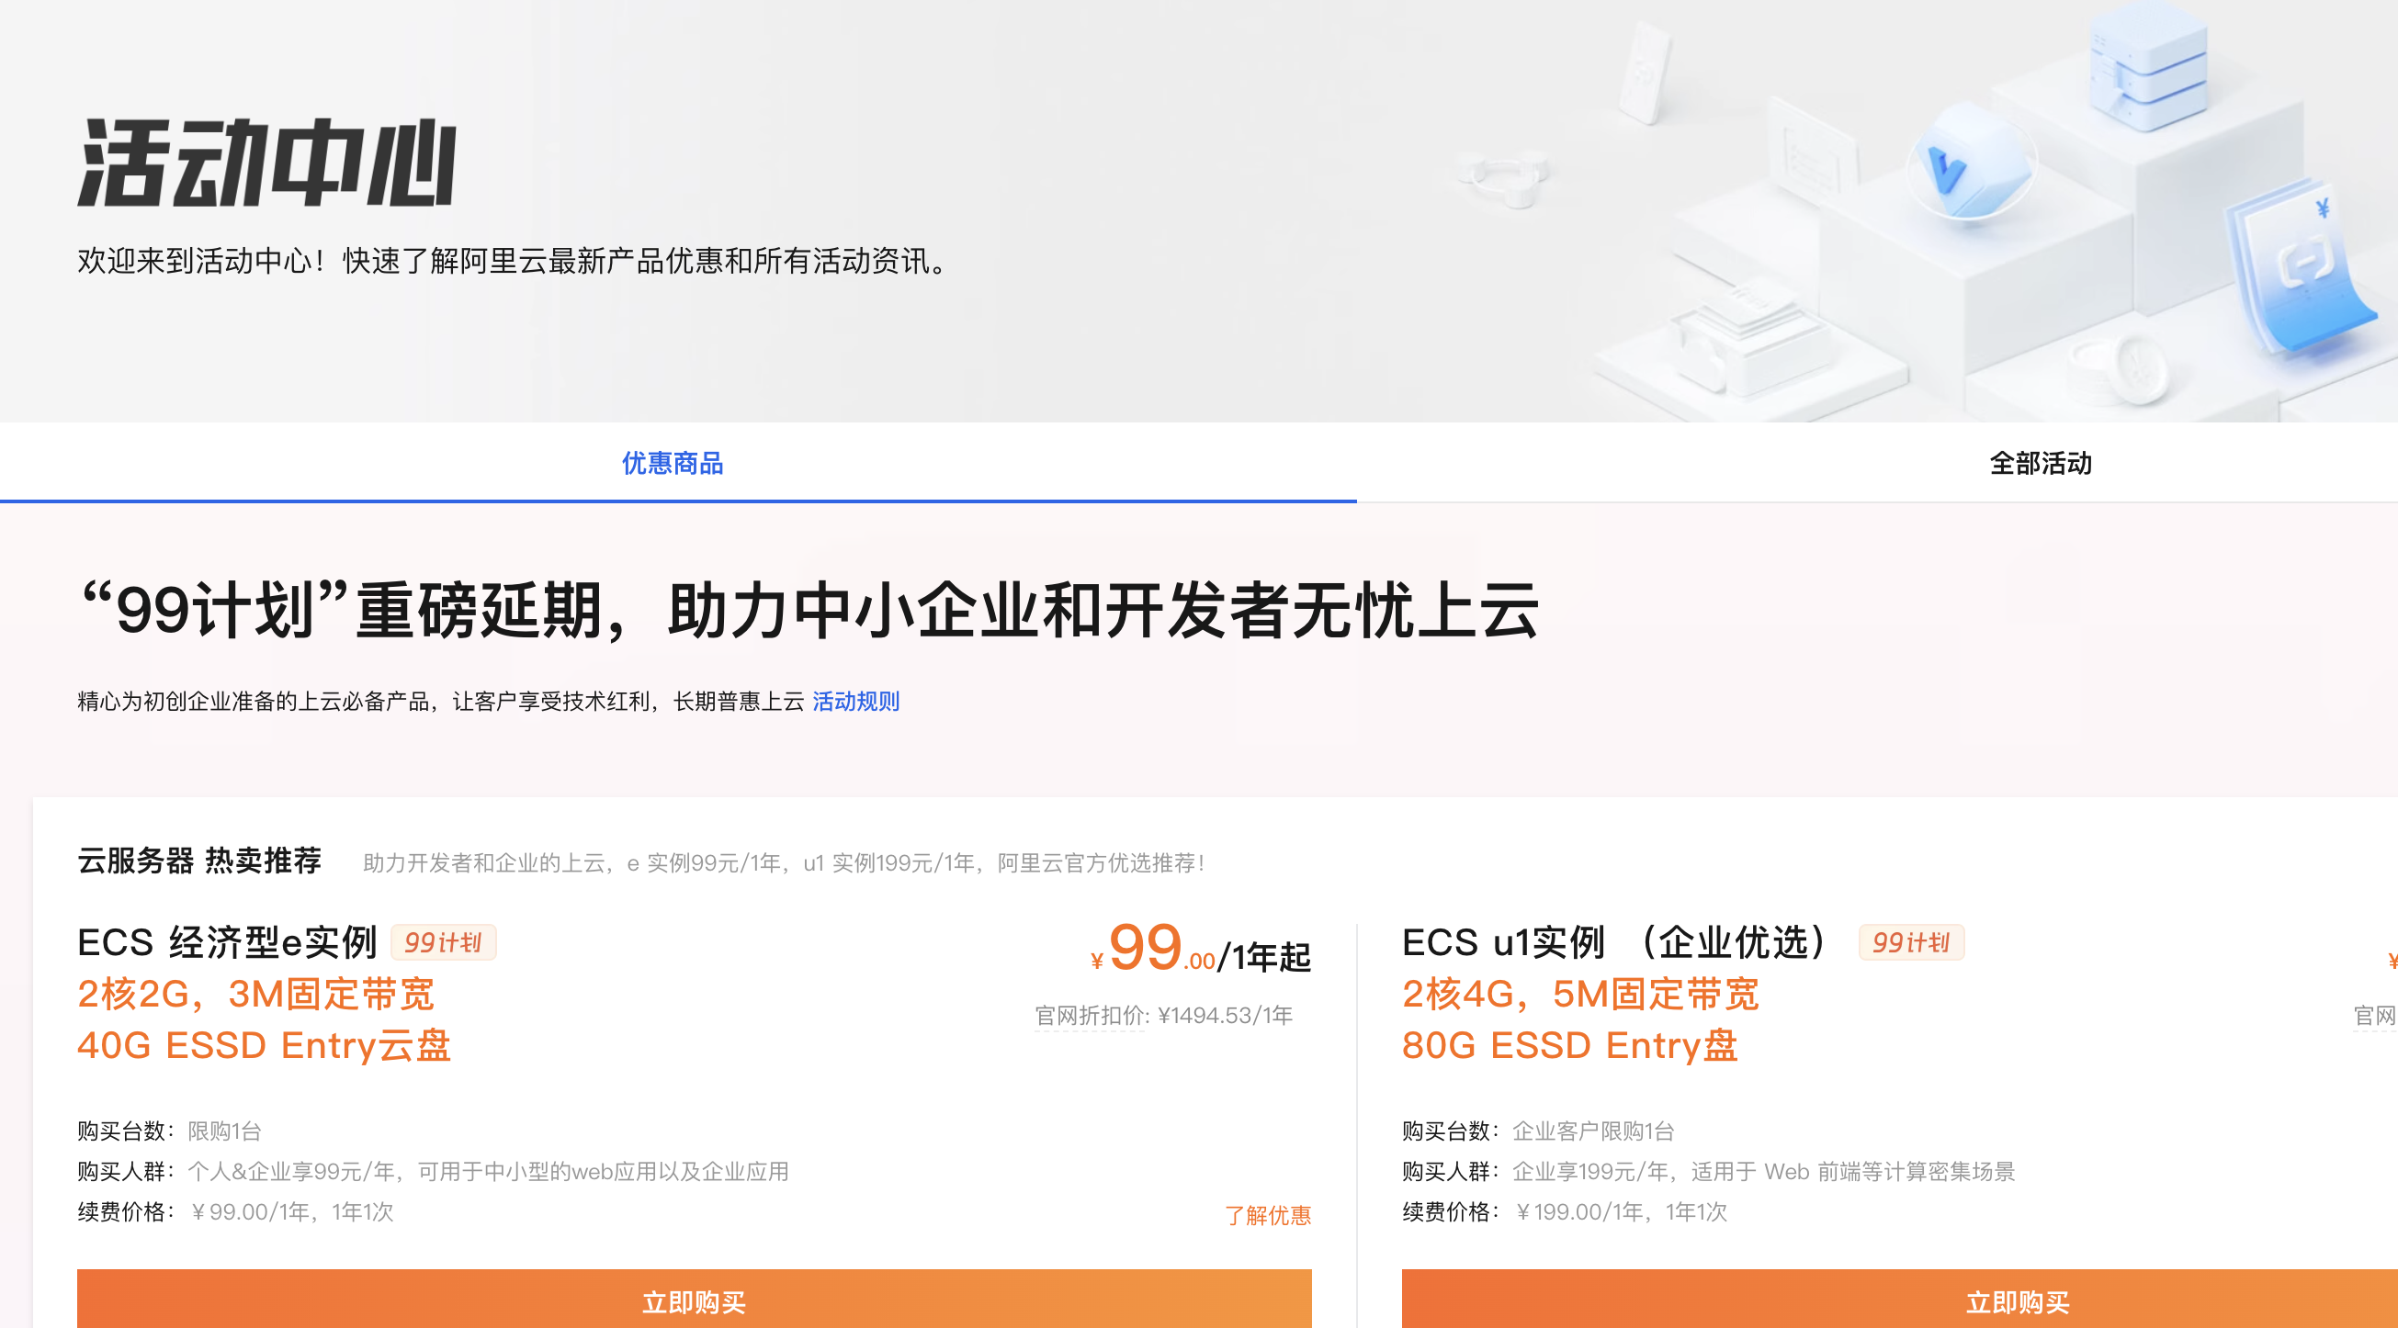Click the ECS 经济型e实例 title
This screenshot has height=1328, width=2398.
click(x=227, y=942)
